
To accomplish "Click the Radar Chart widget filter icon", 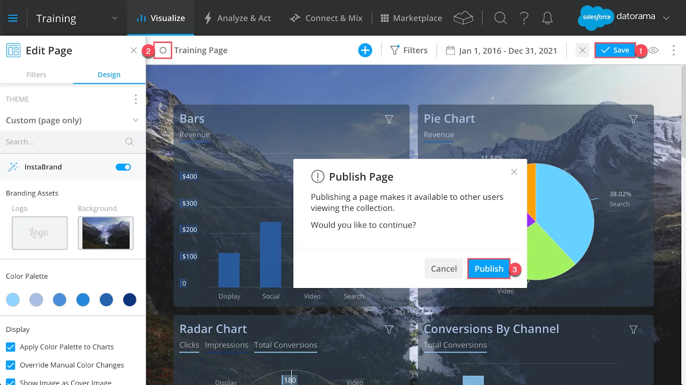I will point(389,330).
